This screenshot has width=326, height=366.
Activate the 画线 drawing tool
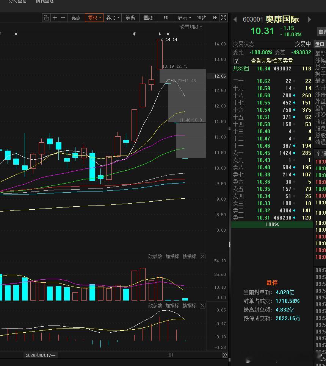point(148,18)
